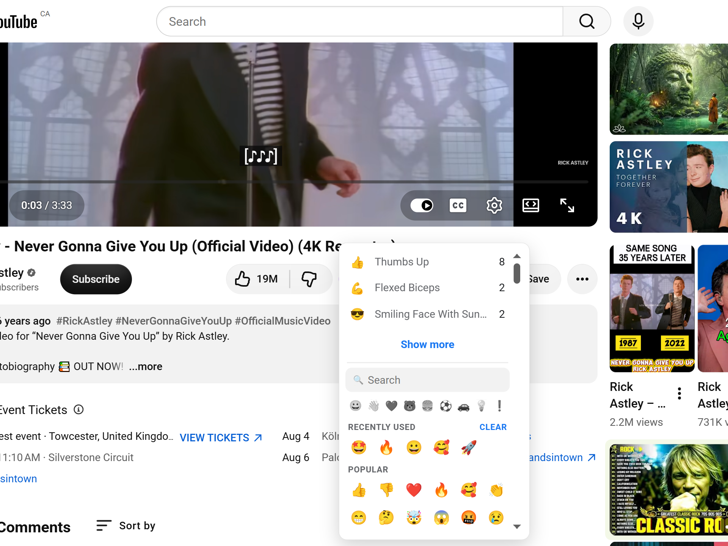Viewport: 728px width, 546px height.
Task: Select Thumbs Up reaction row with count 8
Action: coord(427,262)
